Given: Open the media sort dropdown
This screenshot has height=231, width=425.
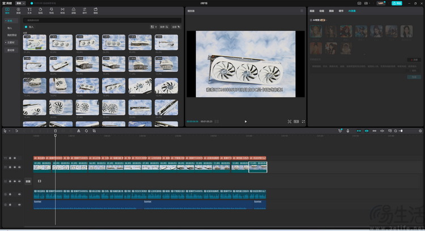Looking at the screenshot, I should tap(164, 27).
